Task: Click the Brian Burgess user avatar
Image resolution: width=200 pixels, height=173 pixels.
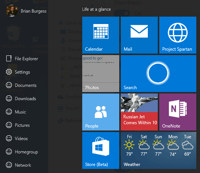Action: coord(12,11)
